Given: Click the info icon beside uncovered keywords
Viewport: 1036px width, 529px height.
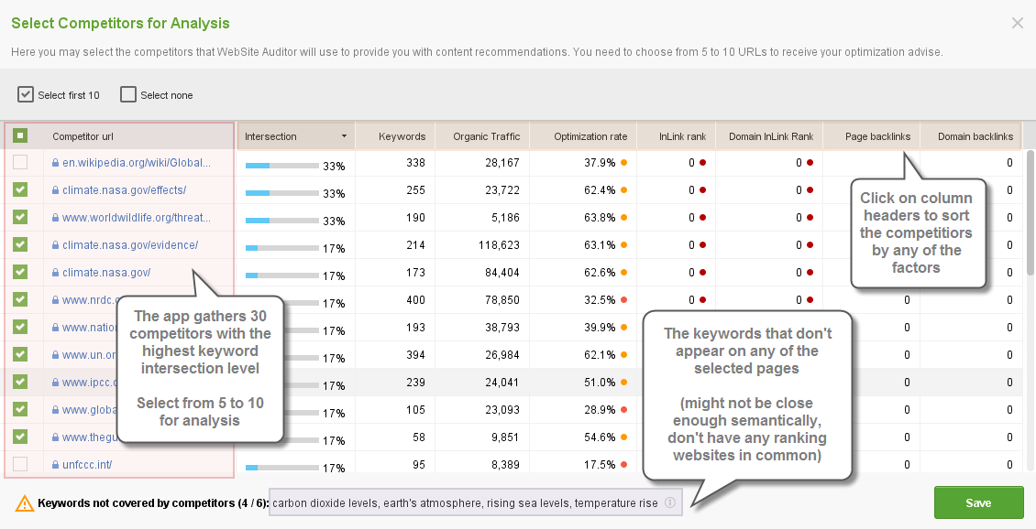Looking at the screenshot, I should [670, 502].
